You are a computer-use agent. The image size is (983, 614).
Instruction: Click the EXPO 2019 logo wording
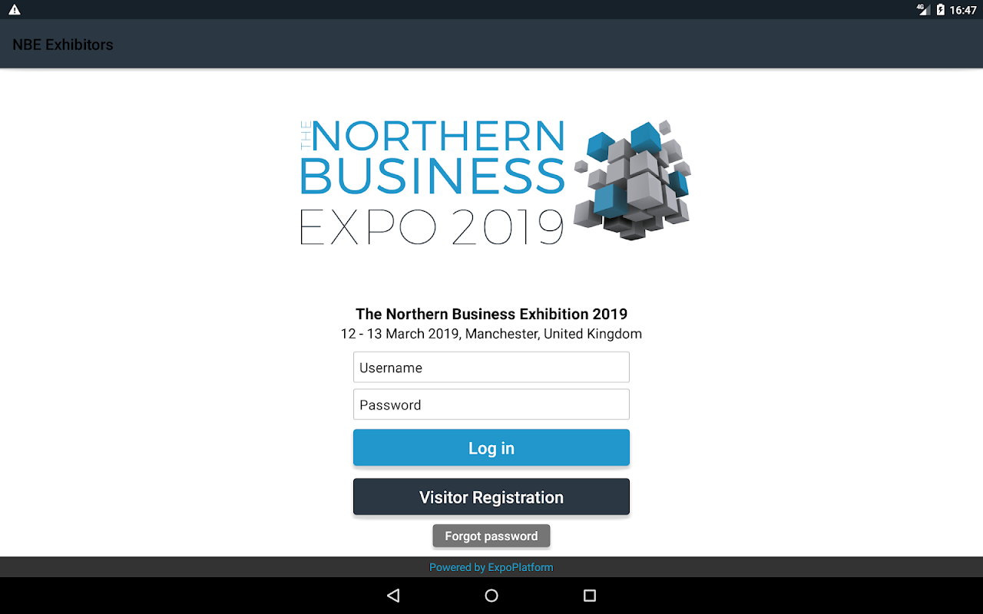(432, 226)
